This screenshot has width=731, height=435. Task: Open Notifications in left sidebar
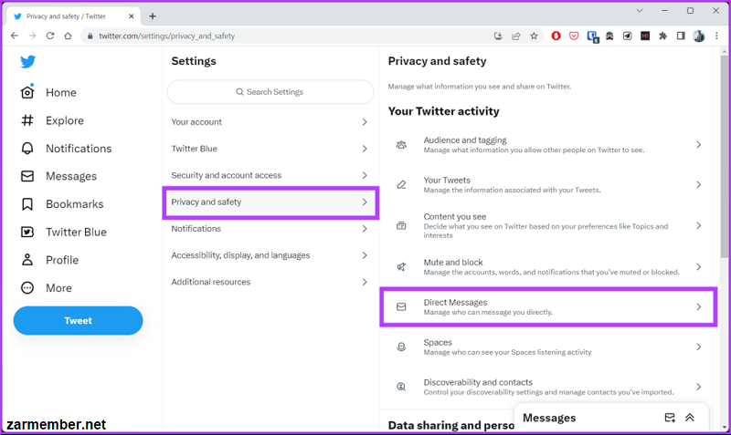(x=66, y=149)
